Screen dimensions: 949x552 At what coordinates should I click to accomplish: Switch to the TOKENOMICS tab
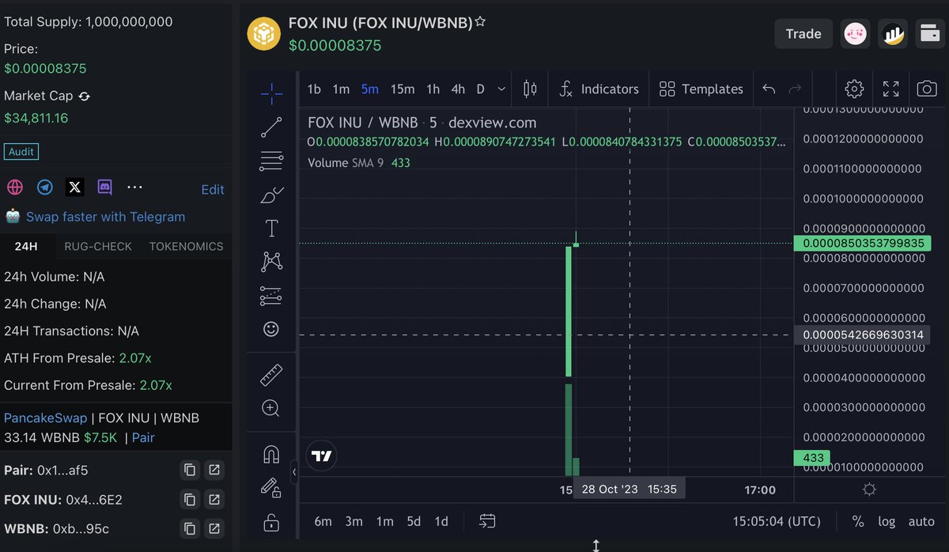187,247
